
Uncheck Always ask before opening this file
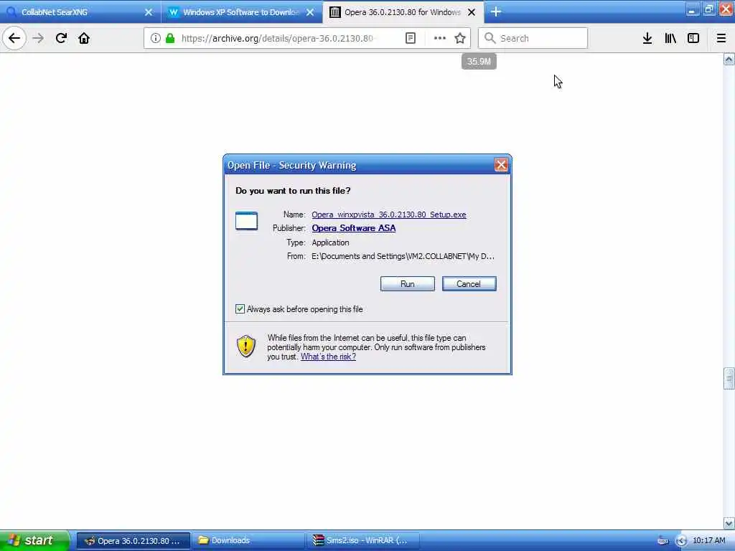(240, 309)
